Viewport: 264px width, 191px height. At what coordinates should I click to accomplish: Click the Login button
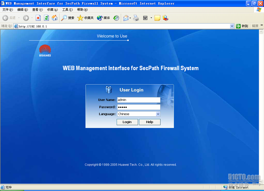127,122
